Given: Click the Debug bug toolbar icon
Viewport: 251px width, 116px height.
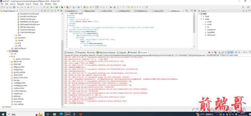Looking at the screenshot, I should point(51,7).
